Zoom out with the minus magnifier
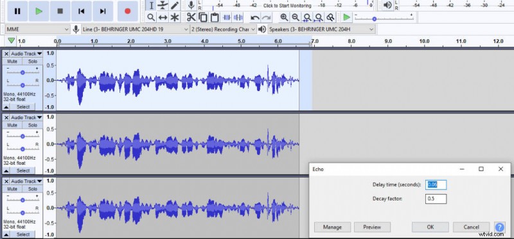The height and width of the screenshot is (239, 514). [296, 17]
